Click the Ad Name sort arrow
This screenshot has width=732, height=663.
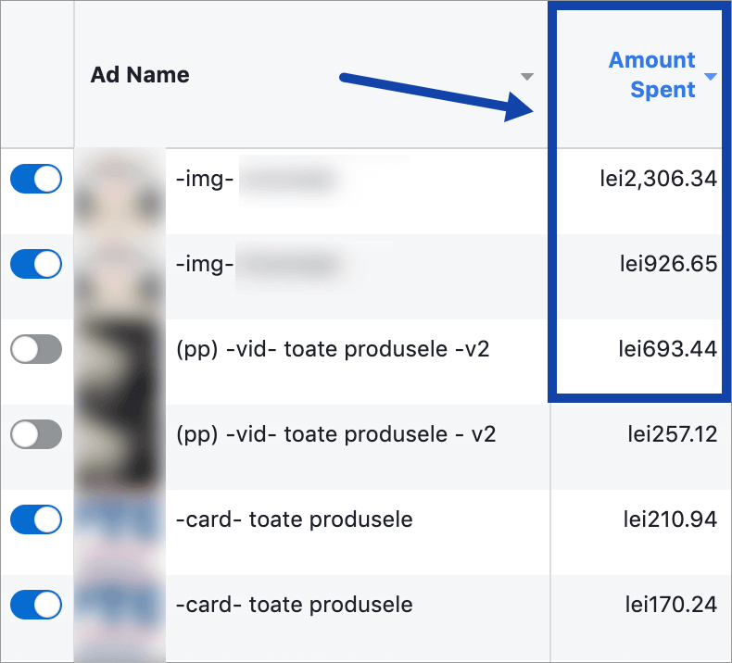point(527,76)
